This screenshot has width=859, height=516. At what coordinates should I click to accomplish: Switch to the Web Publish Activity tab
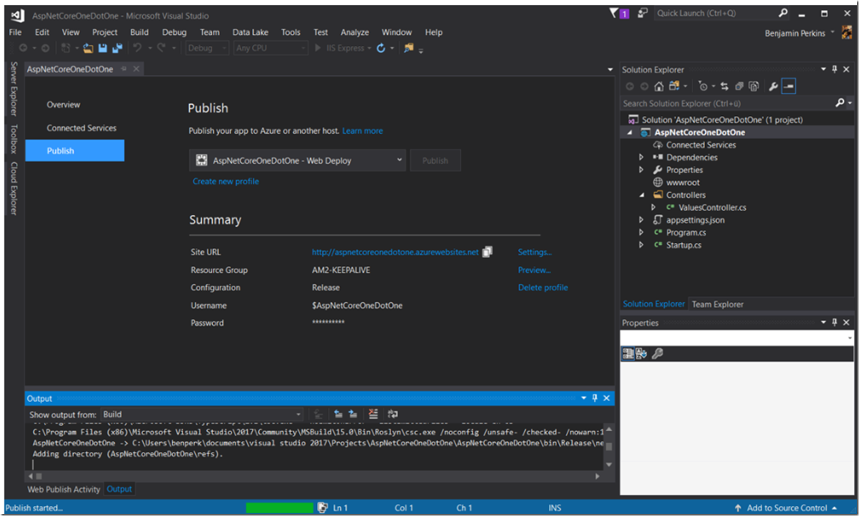(x=63, y=489)
